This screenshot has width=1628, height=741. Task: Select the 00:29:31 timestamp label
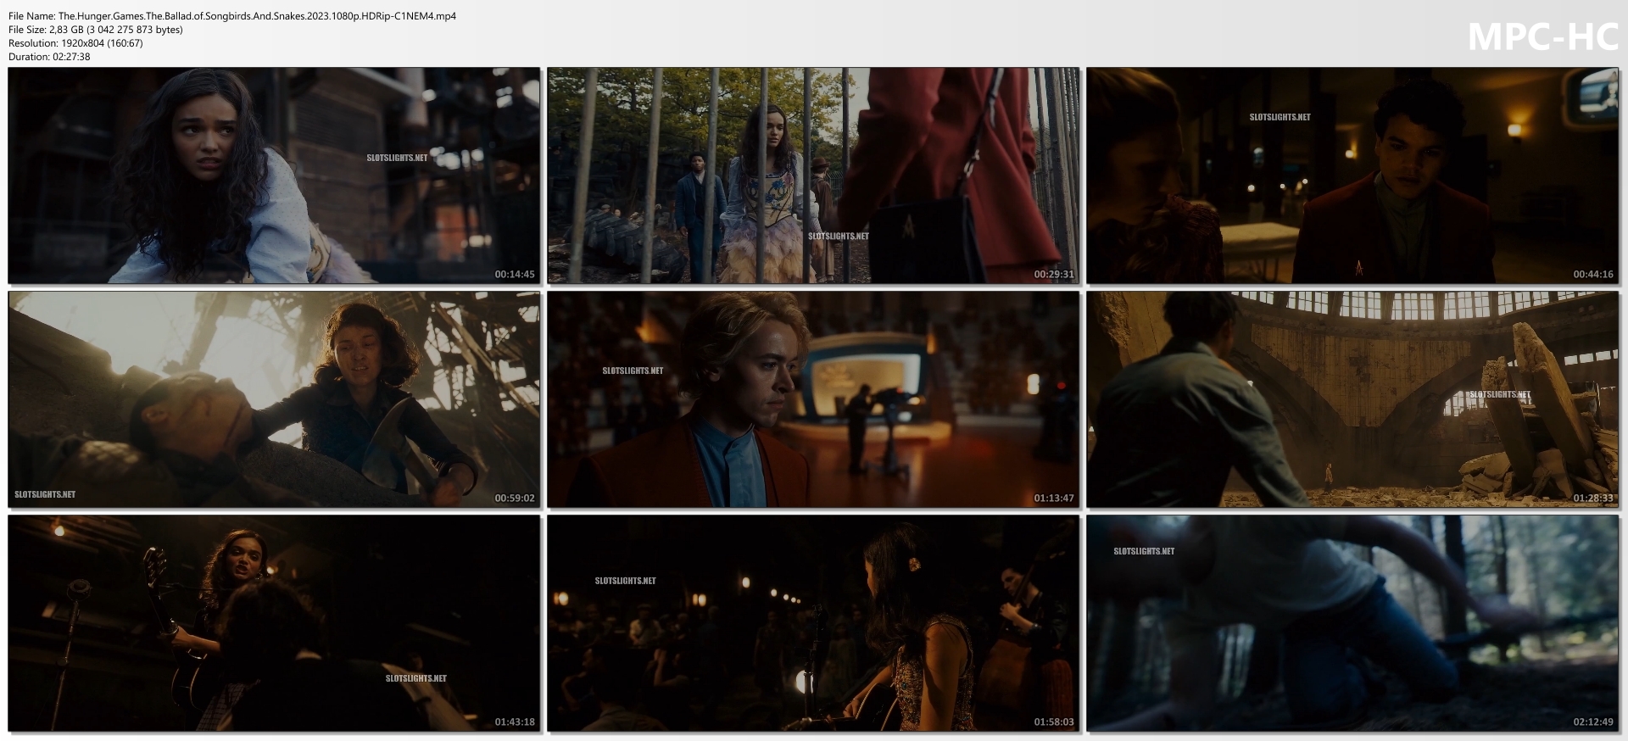click(x=1054, y=275)
